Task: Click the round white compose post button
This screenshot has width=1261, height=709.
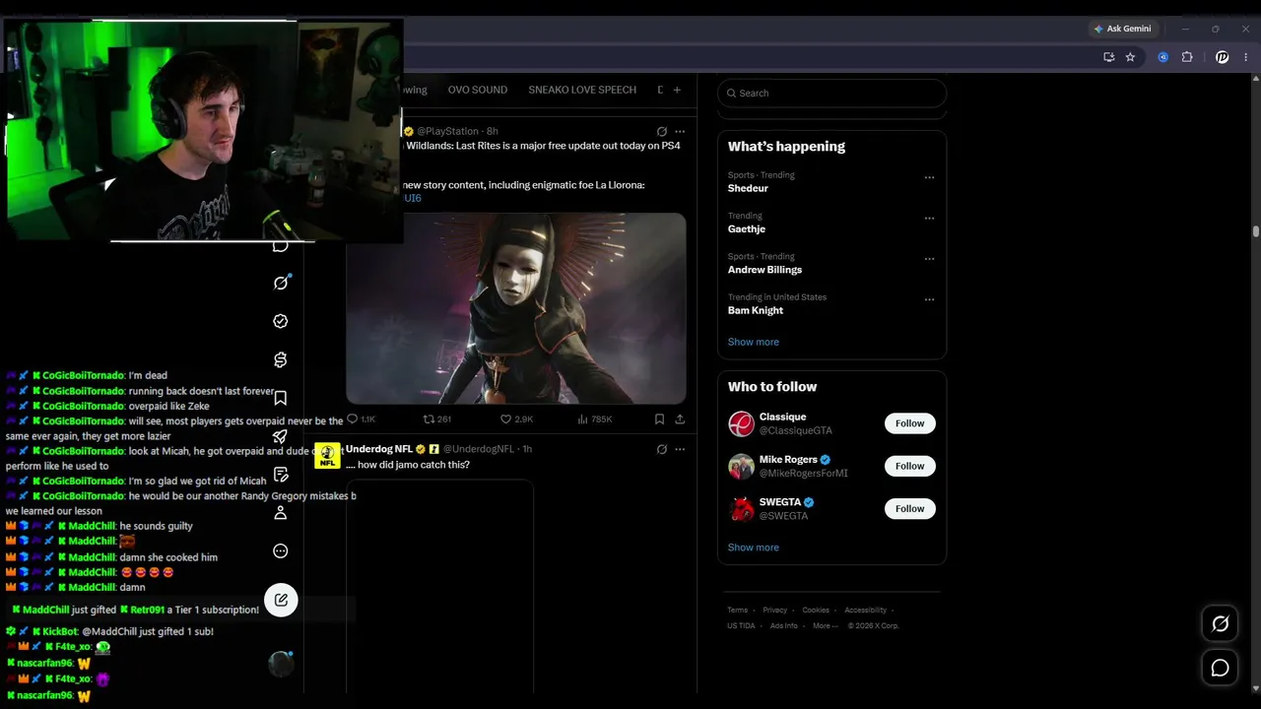Action: click(281, 600)
